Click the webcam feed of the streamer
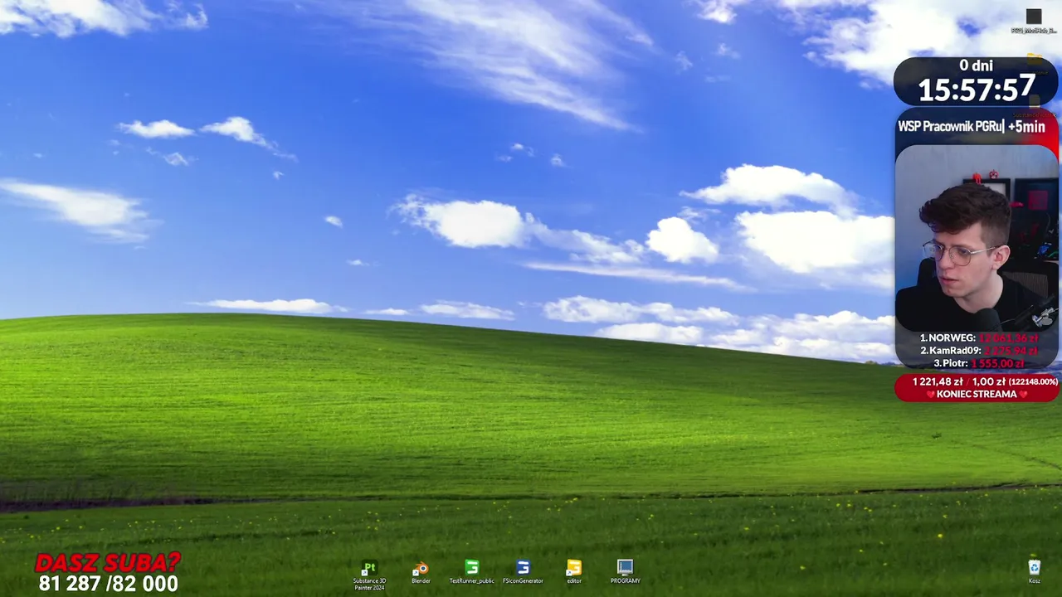This screenshot has width=1062, height=597. click(977, 238)
